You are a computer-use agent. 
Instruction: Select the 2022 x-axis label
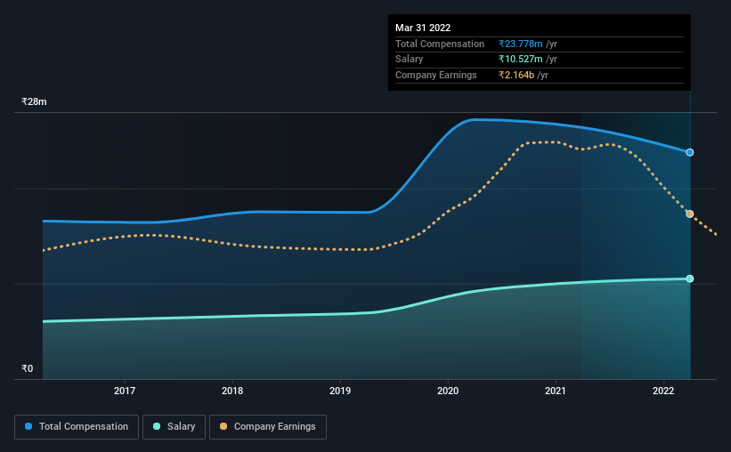[x=663, y=391]
